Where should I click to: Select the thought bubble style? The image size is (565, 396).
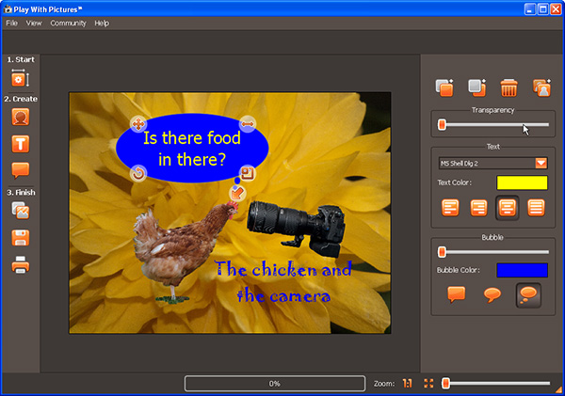528,294
